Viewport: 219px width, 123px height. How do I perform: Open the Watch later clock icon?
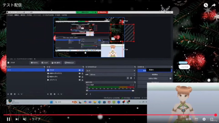(x=206, y=5)
